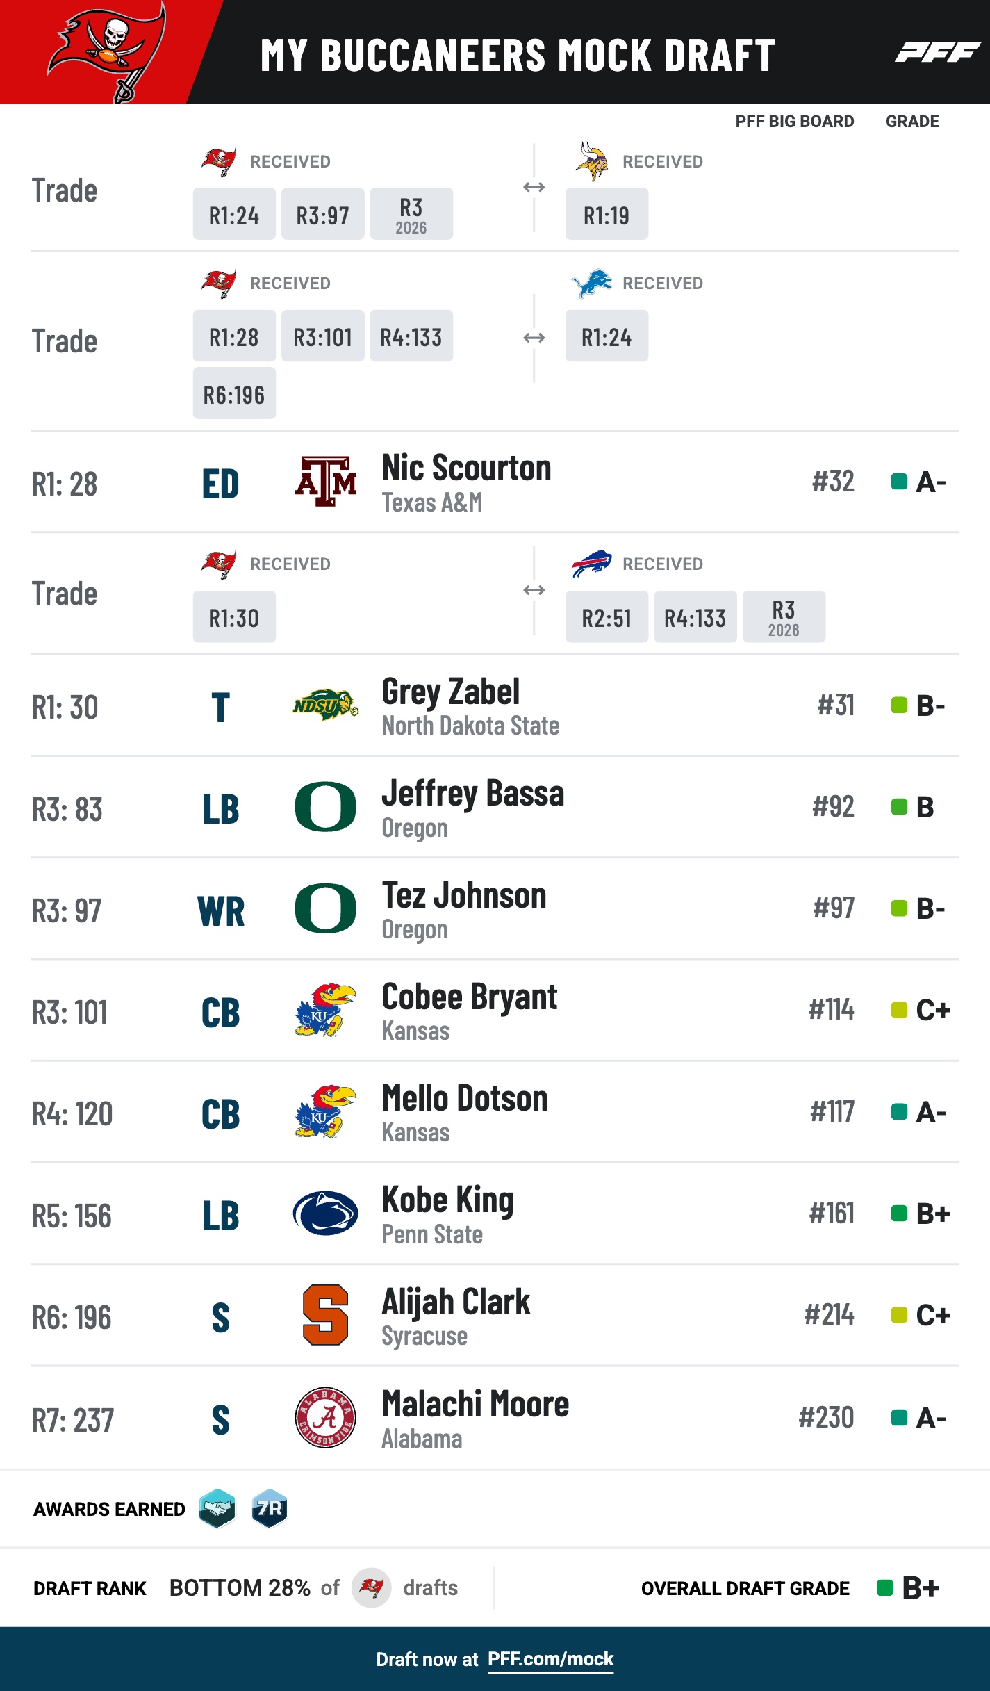Click the PFF BIG BOARD column header
This screenshot has height=1691, width=990.
[x=794, y=122]
